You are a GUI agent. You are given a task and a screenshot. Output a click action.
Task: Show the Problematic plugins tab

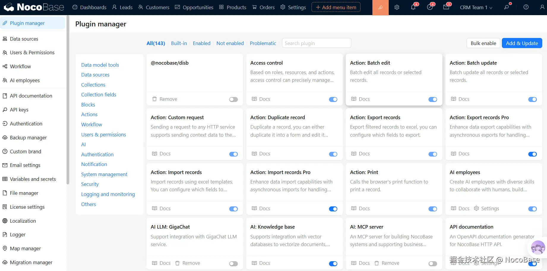pyautogui.click(x=263, y=43)
